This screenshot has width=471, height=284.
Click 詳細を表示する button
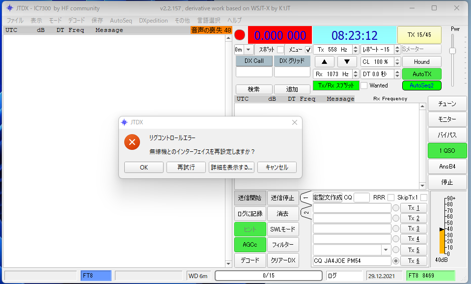pos(232,168)
